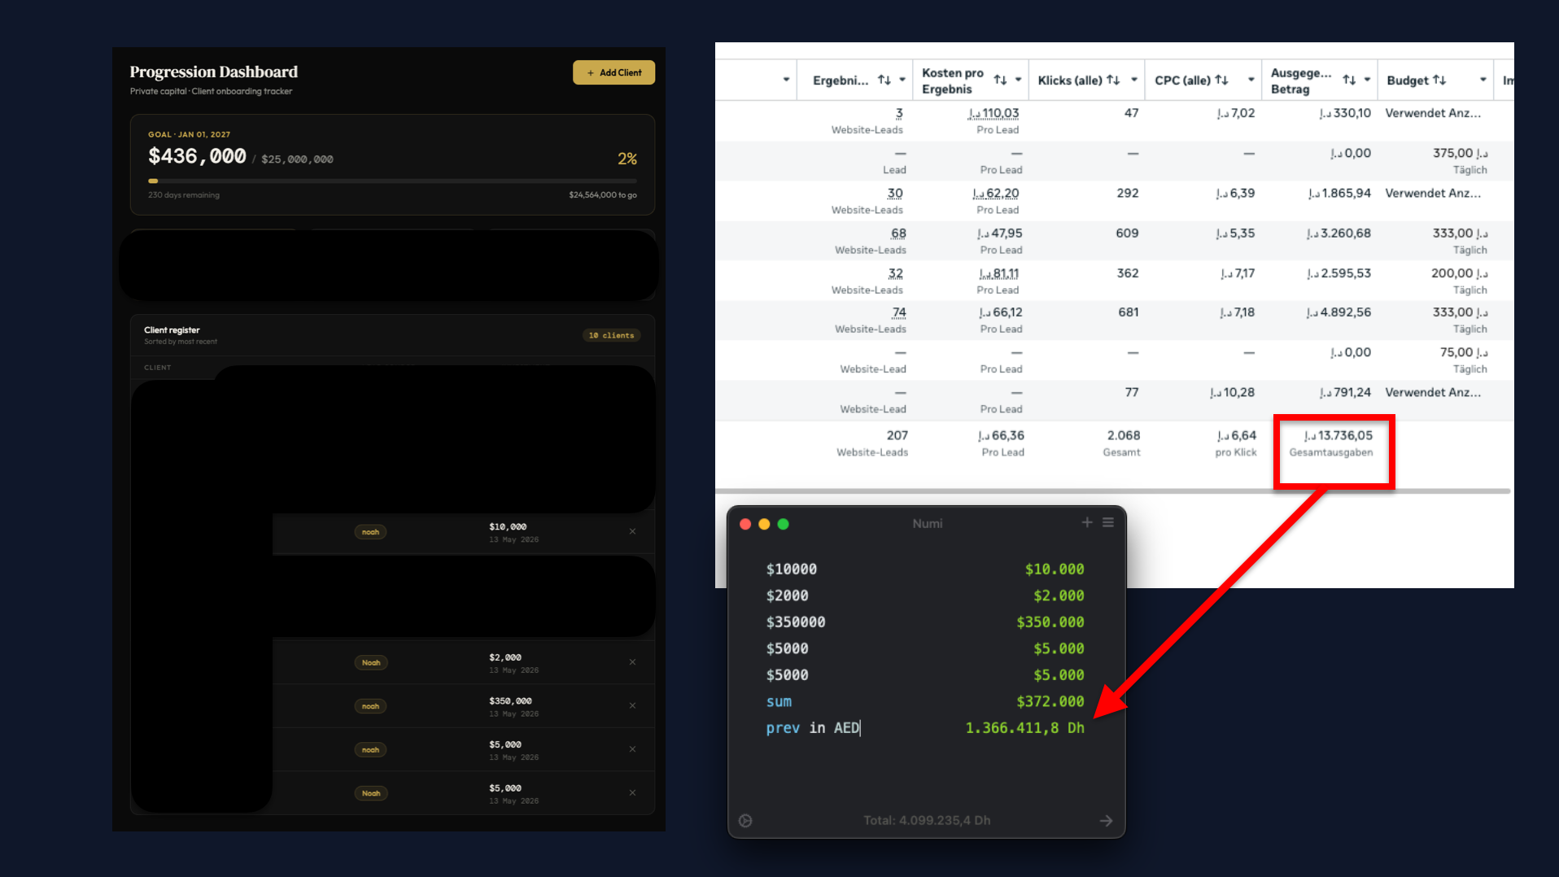Click the noah tag beside $10,000
The image size is (1559, 877).
coord(370,532)
